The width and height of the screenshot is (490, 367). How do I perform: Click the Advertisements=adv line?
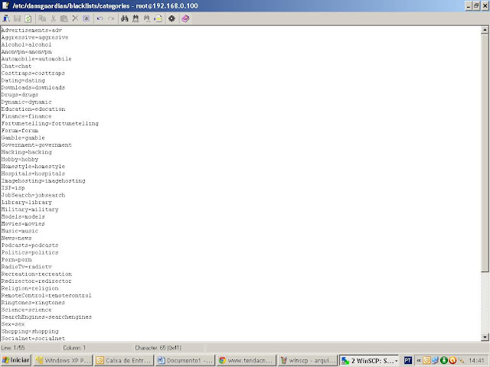tap(31, 31)
